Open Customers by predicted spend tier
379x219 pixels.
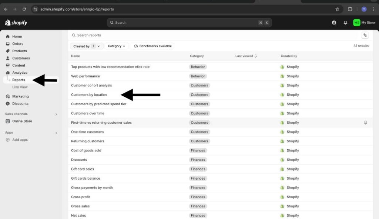click(98, 104)
